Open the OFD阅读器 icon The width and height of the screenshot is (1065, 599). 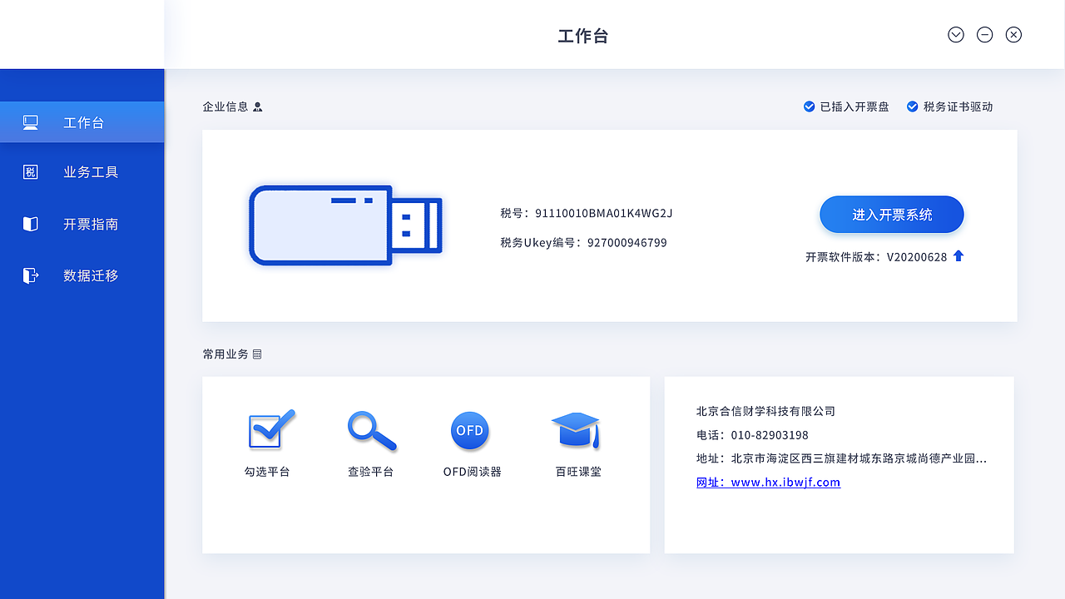click(x=470, y=430)
